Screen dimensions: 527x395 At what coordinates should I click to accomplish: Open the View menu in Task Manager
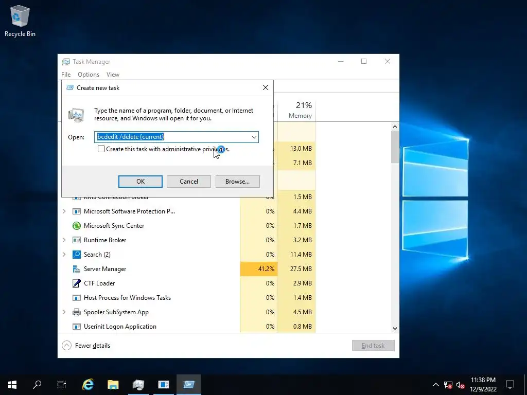pos(113,75)
